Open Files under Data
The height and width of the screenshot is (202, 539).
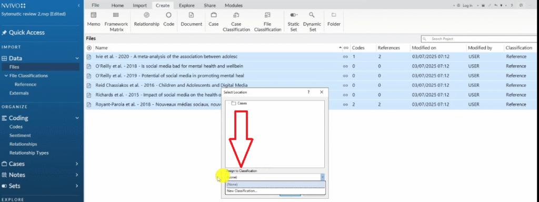(40, 67)
